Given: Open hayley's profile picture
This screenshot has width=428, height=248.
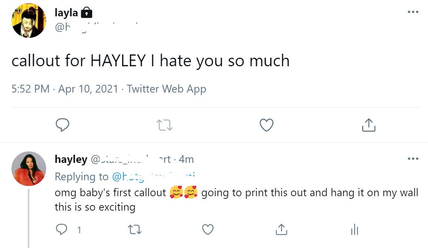Looking at the screenshot, I should [29, 168].
